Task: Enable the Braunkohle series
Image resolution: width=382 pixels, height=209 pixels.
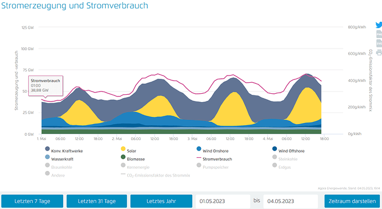Action: click(59, 167)
